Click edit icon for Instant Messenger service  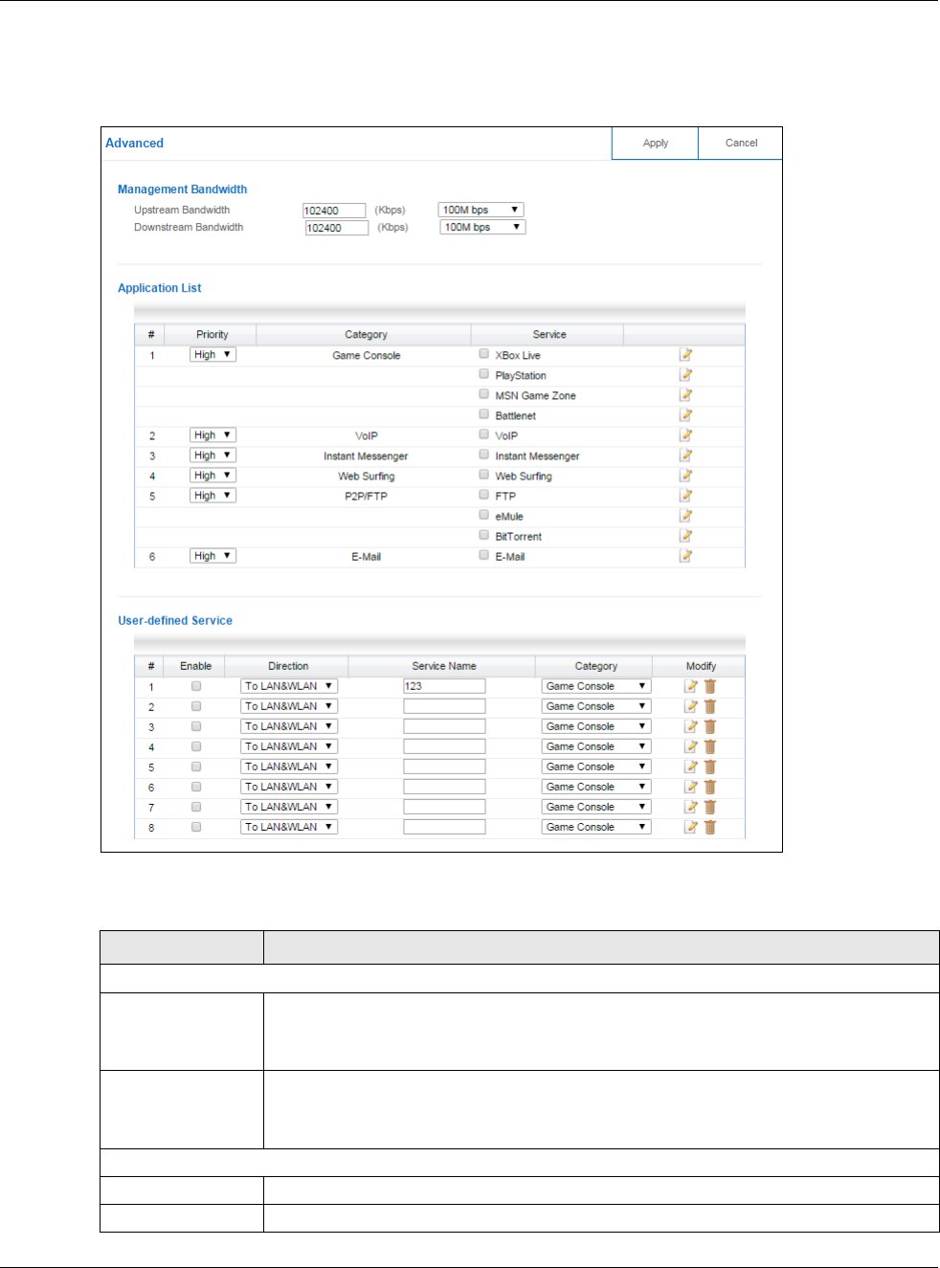coord(686,456)
